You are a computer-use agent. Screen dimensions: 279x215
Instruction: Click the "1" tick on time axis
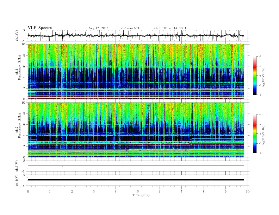click(50, 191)
